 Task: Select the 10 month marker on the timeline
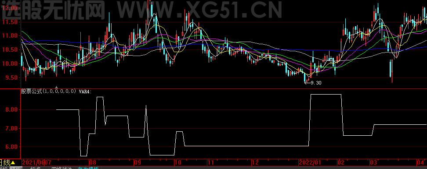[178, 163]
